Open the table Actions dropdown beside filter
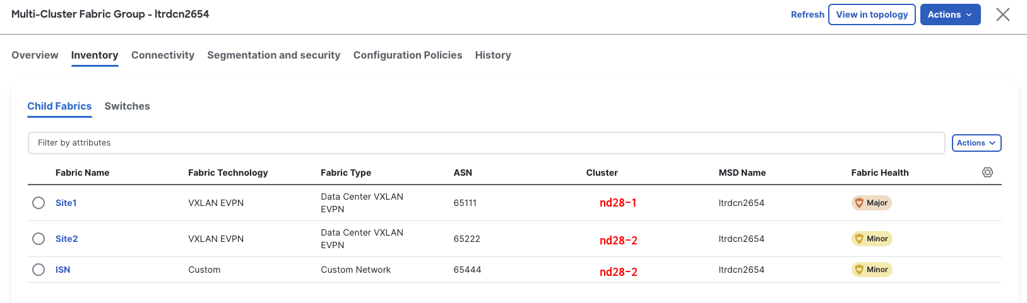The height and width of the screenshot is (303, 1027). tap(976, 143)
